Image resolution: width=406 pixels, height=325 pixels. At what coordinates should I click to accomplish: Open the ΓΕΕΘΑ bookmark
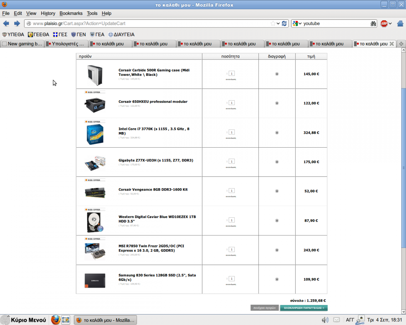(x=39, y=34)
